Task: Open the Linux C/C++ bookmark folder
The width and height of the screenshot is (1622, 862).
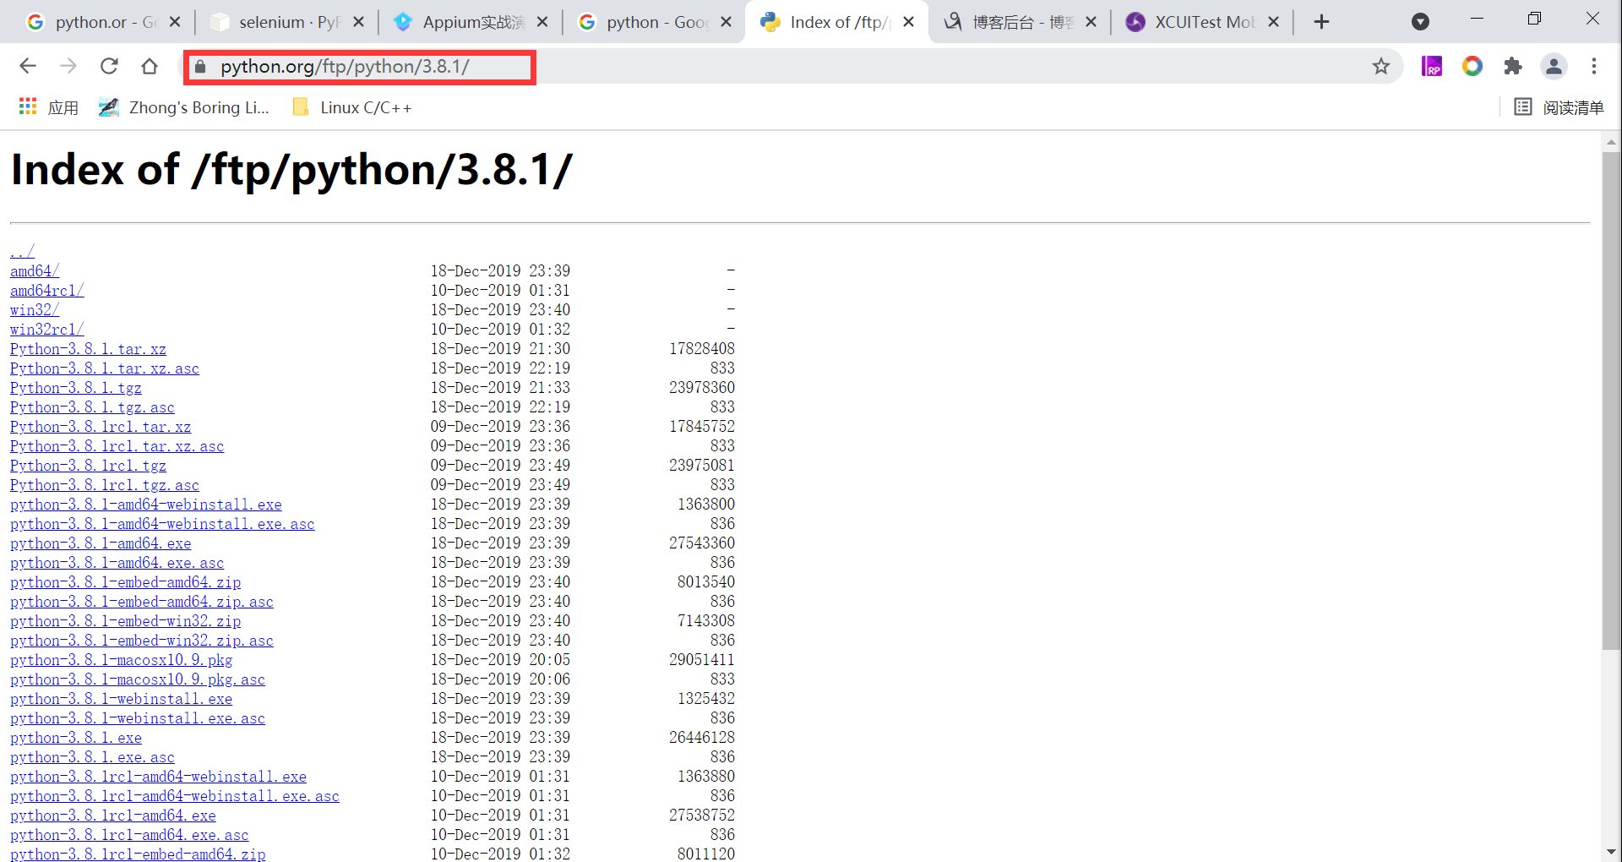Action: (352, 107)
